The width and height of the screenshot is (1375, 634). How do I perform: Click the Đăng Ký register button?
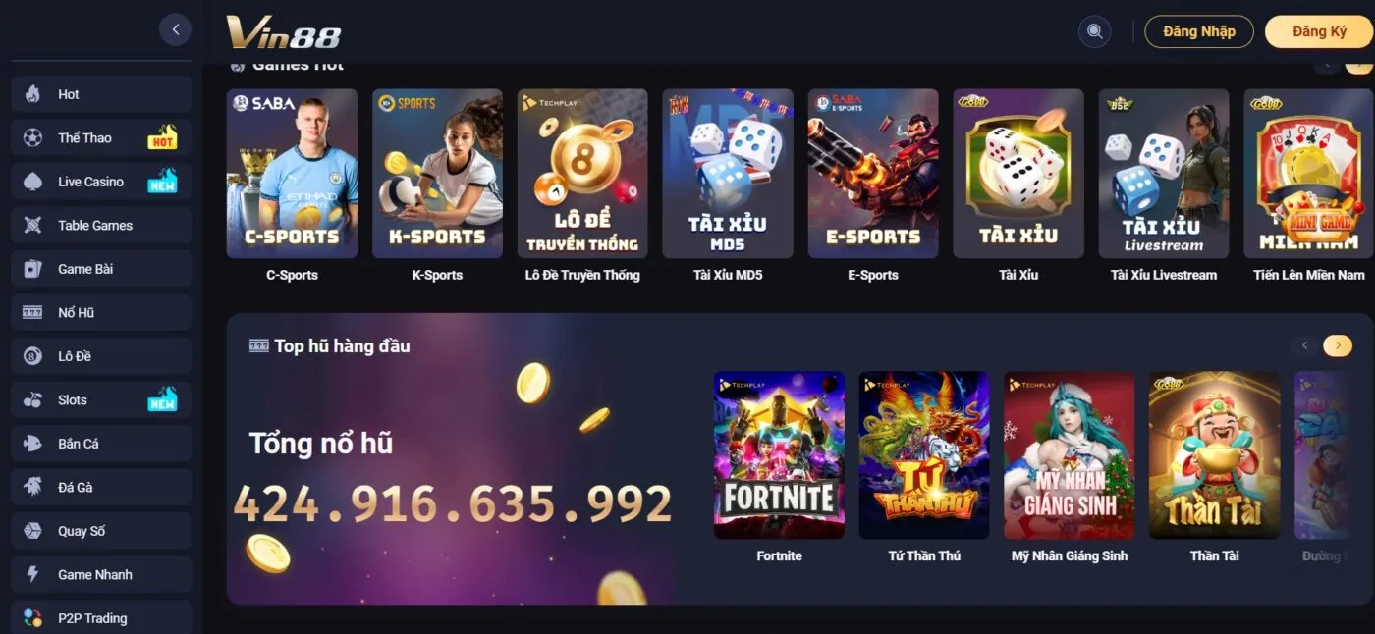[1319, 31]
